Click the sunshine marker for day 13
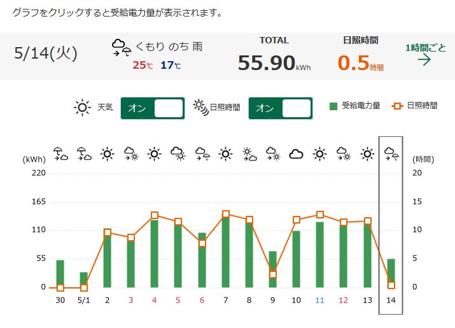The width and height of the screenshot is (455, 328). pyautogui.click(x=367, y=221)
